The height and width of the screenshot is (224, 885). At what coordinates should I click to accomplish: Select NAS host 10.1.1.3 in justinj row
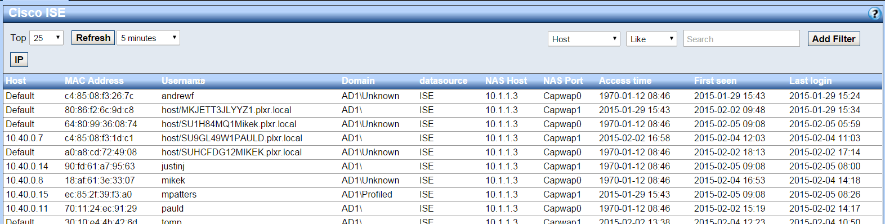(502, 166)
